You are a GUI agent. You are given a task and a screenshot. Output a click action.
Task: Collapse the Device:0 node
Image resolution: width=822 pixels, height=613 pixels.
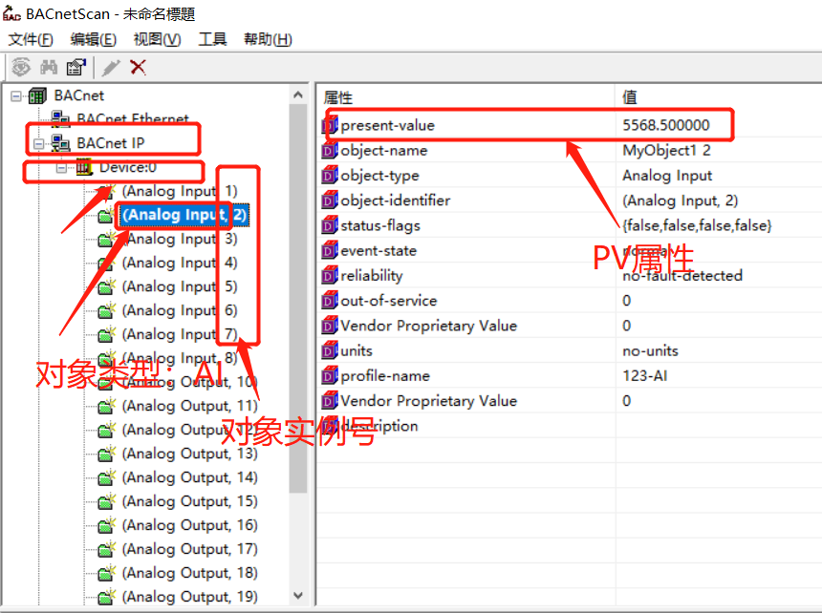[61, 167]
